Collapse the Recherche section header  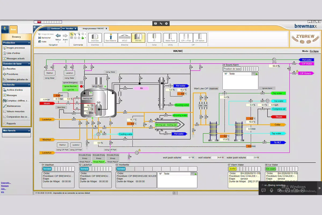click(16, 85)
